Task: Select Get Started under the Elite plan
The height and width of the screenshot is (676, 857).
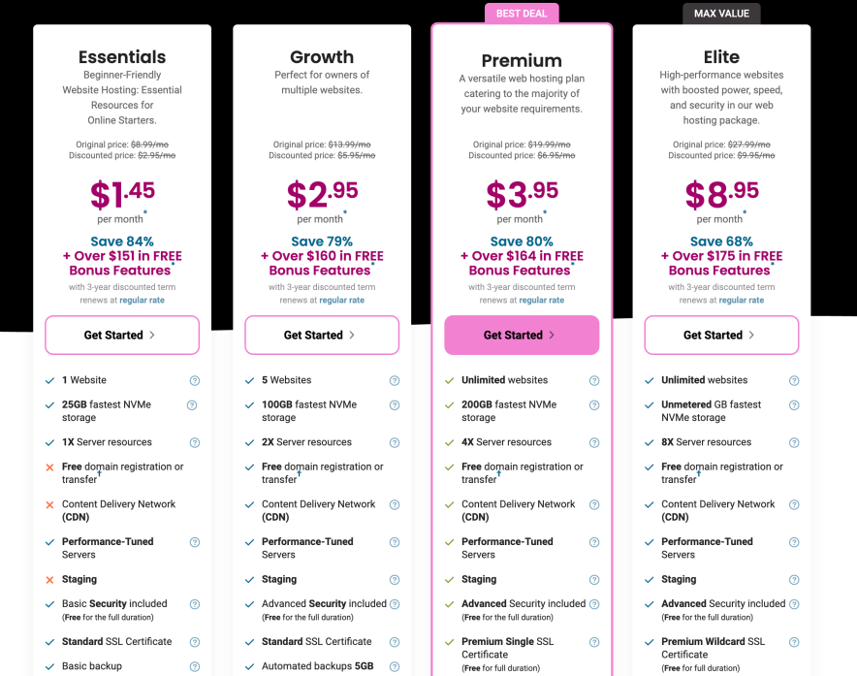Action: [x=721, y=336]
